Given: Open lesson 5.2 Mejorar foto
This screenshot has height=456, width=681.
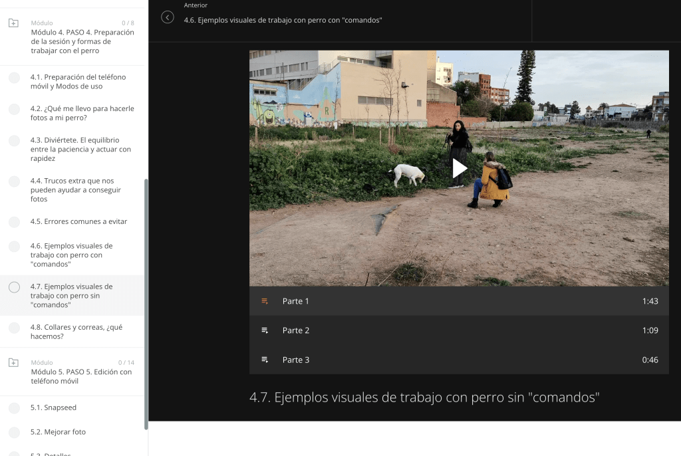Looking at the screenshot, I should pos(59,431).
